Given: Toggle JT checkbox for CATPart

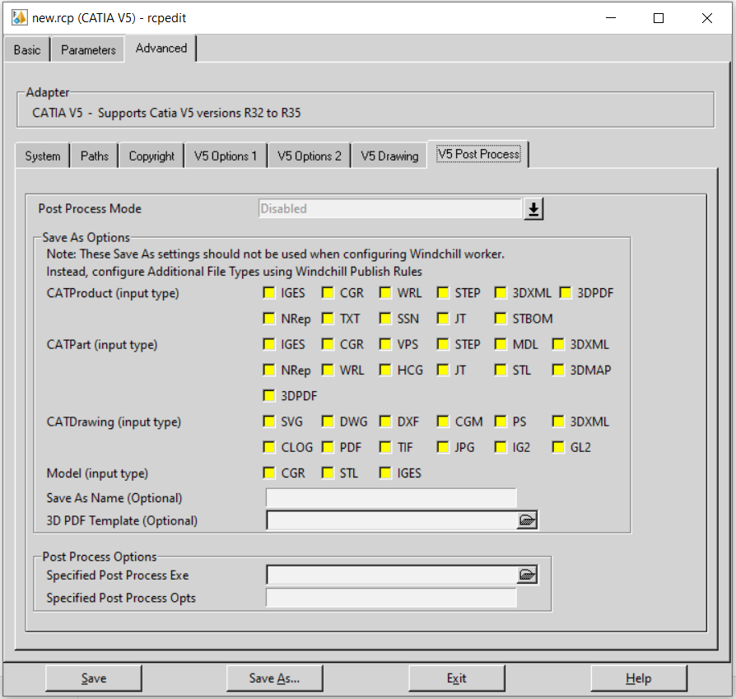Looking at the screenshot, I should pos(443,370).
